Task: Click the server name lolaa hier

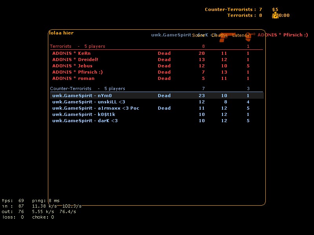Action: coord(61,33)
